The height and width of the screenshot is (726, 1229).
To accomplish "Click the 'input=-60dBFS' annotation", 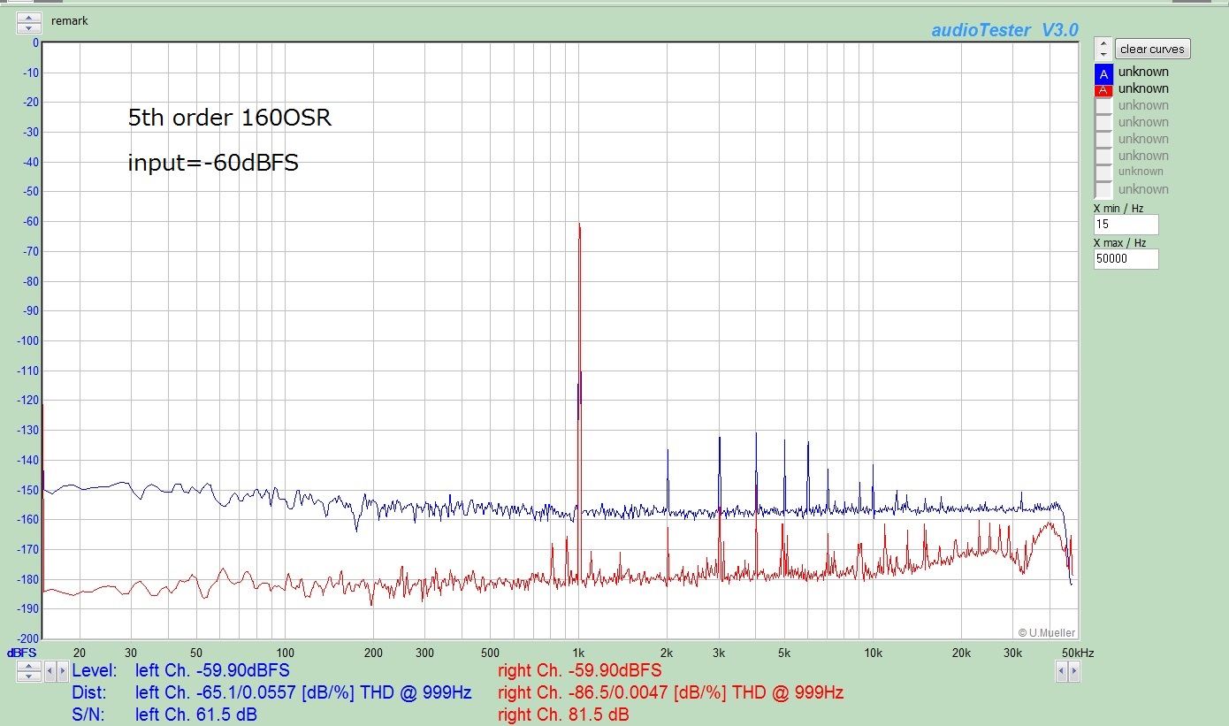I will pyautogui.click(x=213, y=163).
